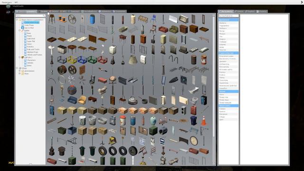Spawn the red couch prop
Viewport: 304px width, 171px height.
click(x=163, y=29)
